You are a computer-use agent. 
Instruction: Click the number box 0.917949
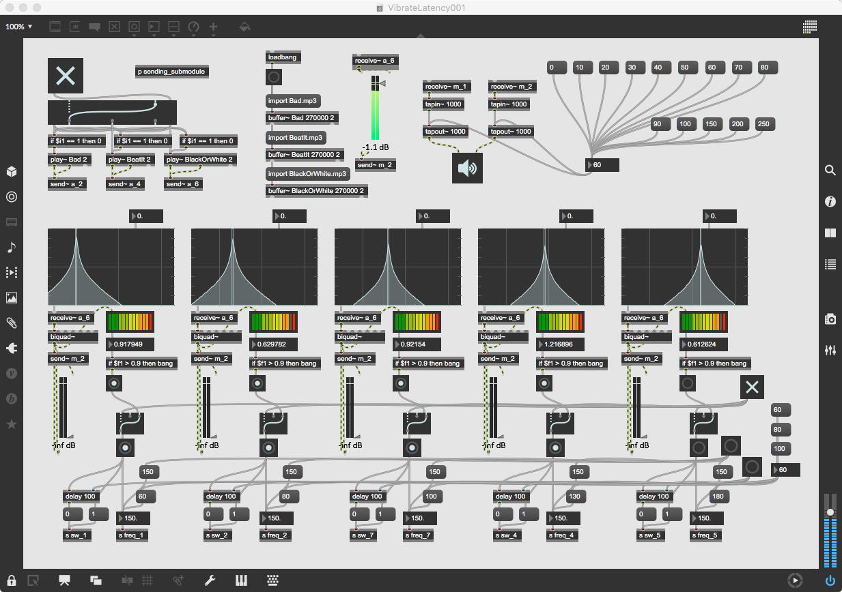130,344
